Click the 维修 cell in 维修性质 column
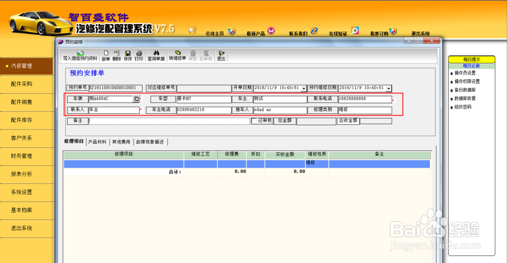 tap(317, 163)
